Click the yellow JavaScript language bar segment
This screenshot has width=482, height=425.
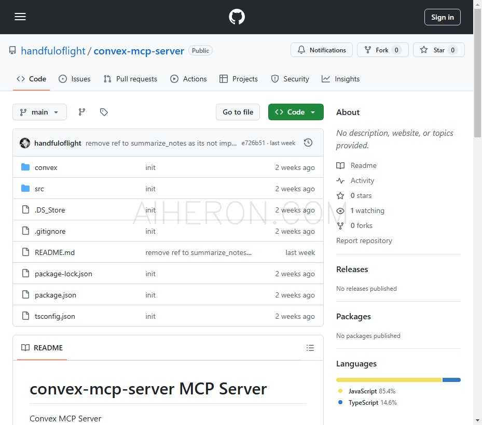click(389, 380)
